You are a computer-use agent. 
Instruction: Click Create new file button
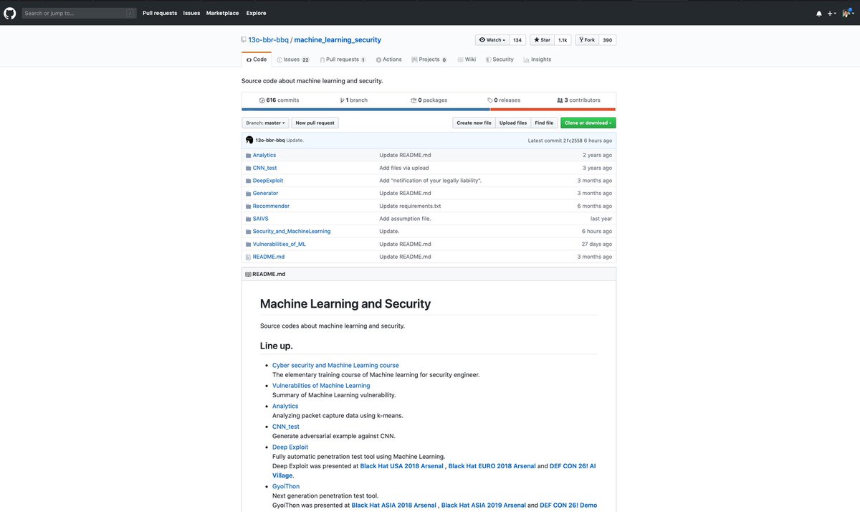click(474, 123)
